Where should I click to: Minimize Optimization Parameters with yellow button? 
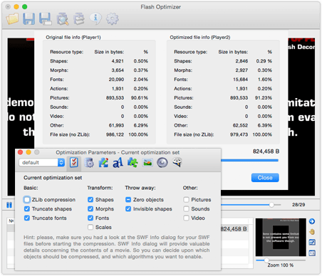[28, 152]
